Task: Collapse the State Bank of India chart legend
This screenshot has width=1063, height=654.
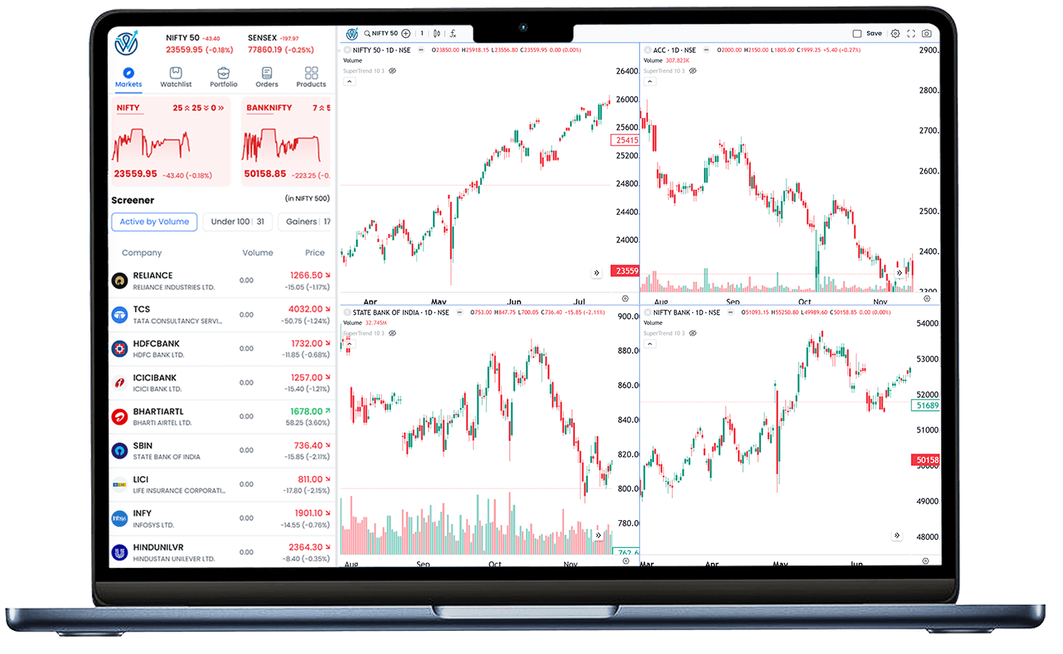Action: (x=349, y=344)
